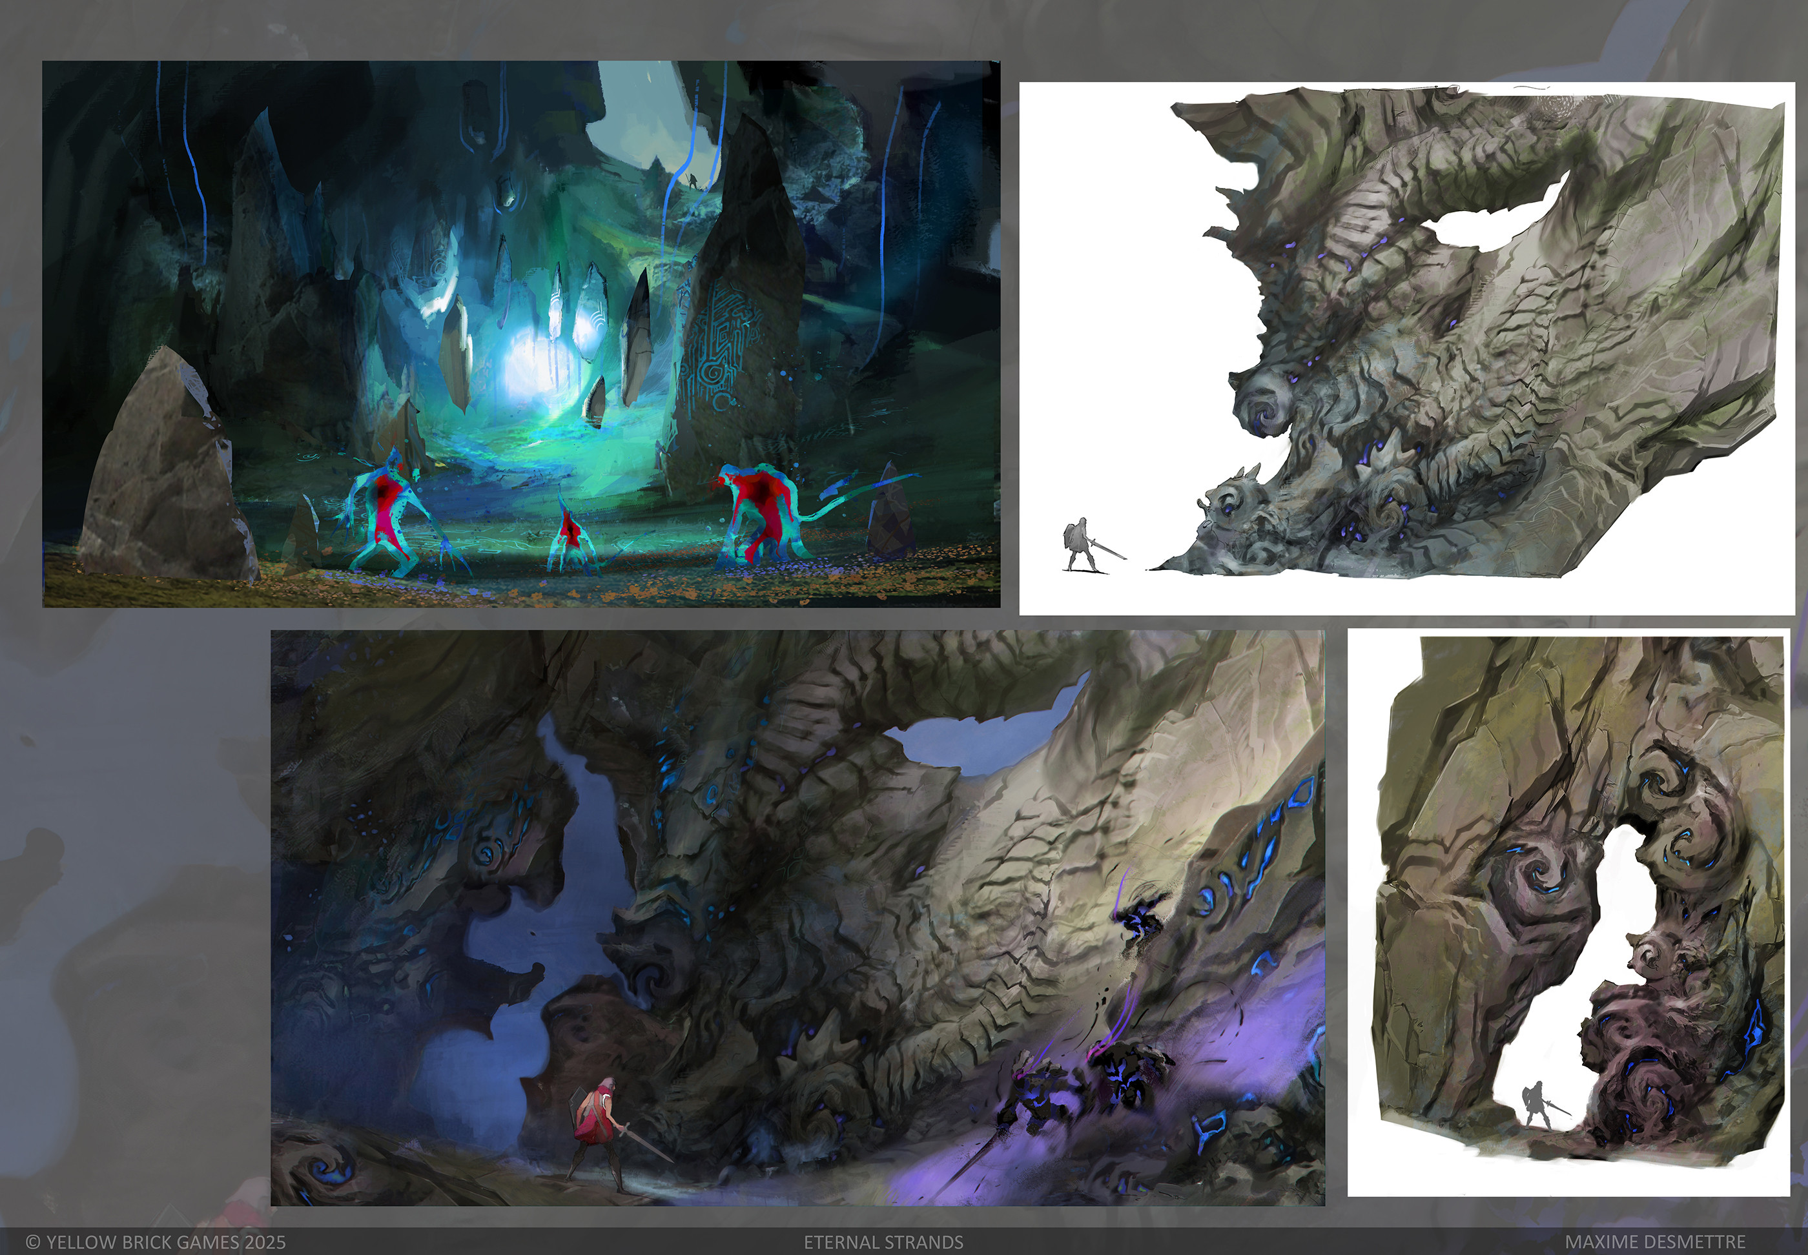Click the 'ETERNAL STRANDS' footer title

(883, 1241)
